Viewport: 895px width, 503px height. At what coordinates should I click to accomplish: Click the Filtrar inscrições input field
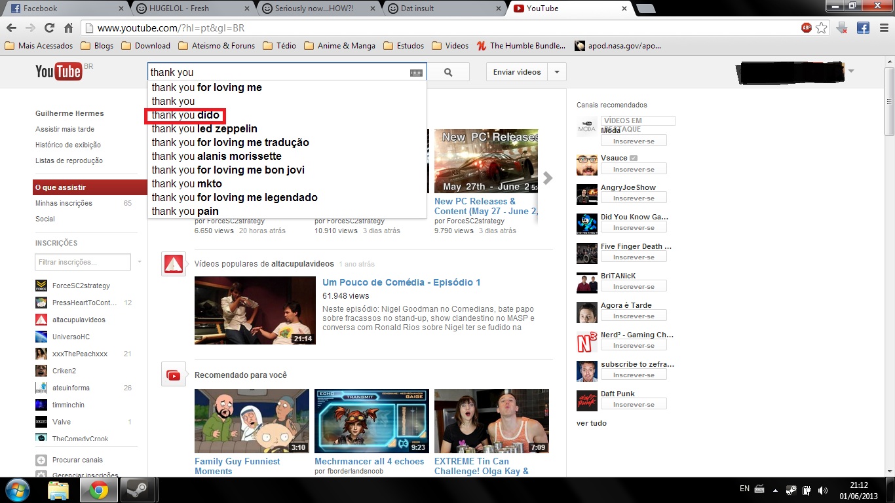tap(83, 262)
